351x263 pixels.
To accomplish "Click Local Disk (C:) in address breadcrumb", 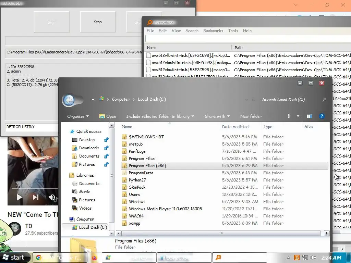I will (x=152, y=99).
